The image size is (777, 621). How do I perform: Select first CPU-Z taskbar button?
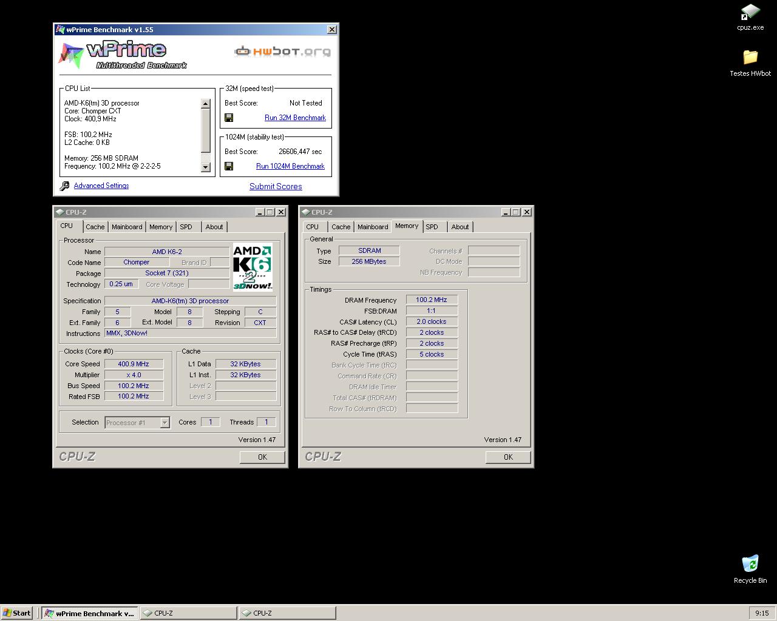point(188,613)
